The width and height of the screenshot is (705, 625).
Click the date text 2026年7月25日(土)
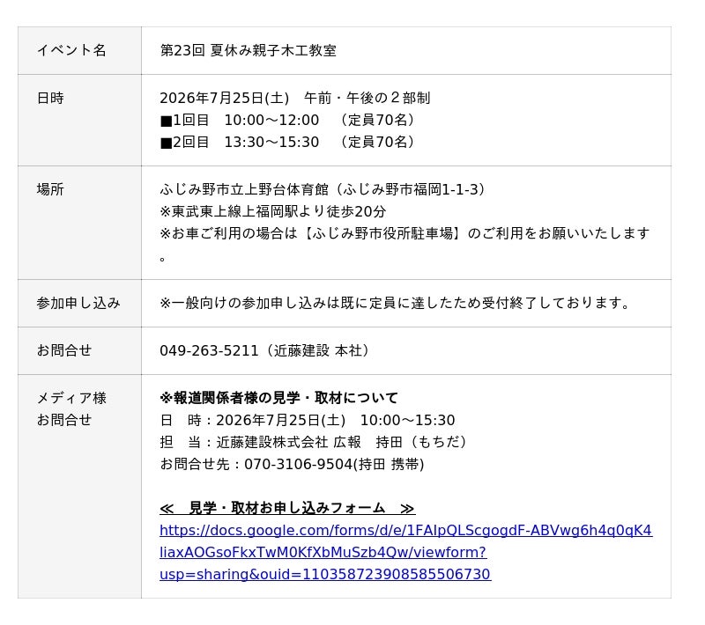225,98
